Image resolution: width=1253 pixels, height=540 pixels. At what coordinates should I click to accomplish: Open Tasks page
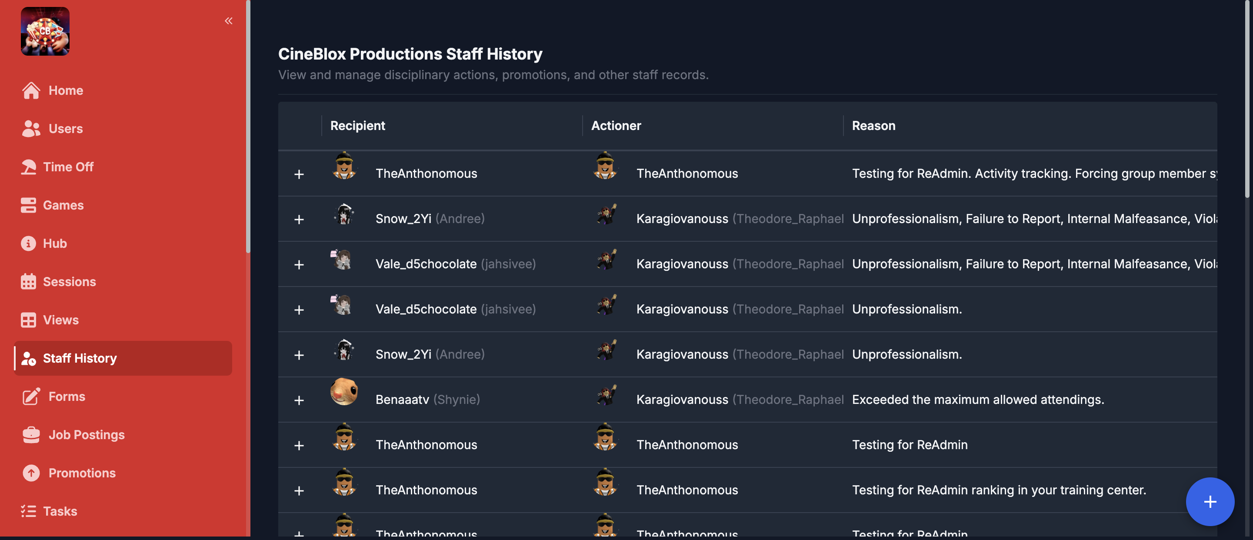[x=60, y=511]
